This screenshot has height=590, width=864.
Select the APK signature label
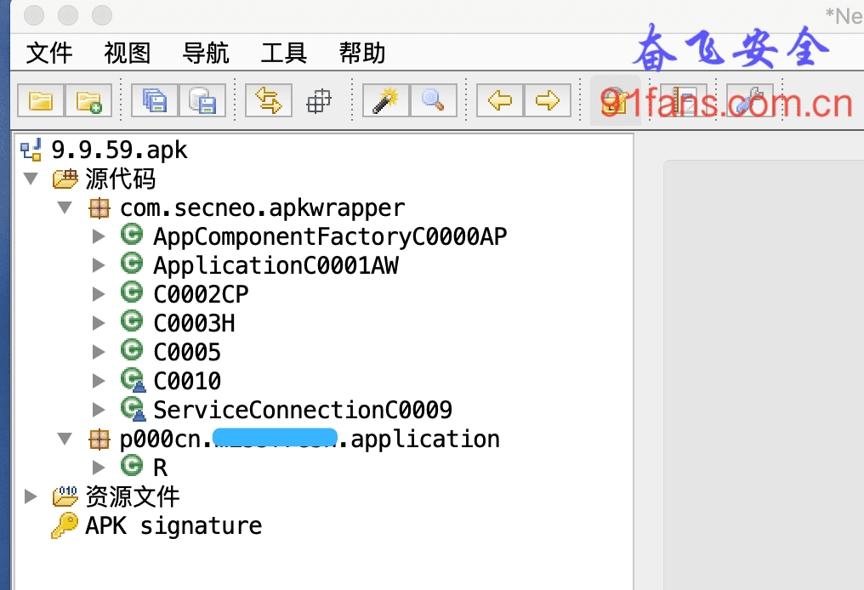(x=173, y=526)
